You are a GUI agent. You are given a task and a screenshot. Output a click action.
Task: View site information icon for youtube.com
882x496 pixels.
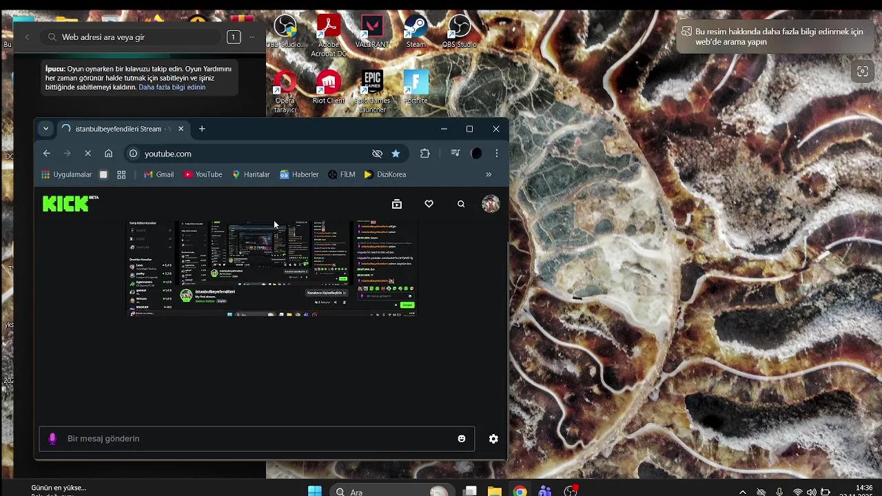tap(133, 154)
